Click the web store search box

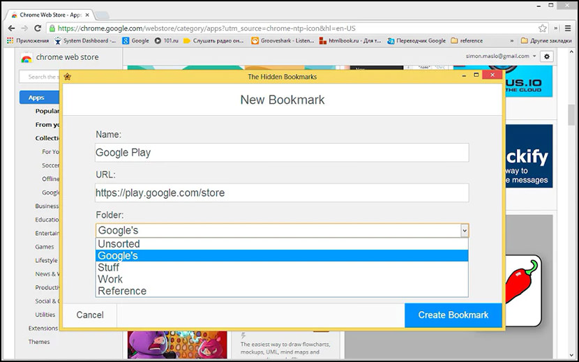40,77
